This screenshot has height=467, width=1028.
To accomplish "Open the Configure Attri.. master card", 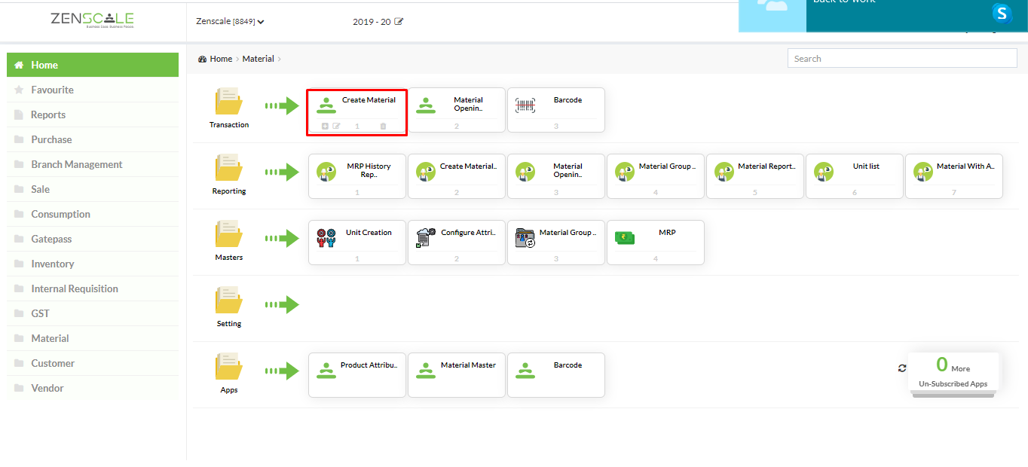I will (457, 243).
